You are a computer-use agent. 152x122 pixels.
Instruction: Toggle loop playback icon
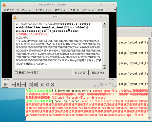pos(48,84)
